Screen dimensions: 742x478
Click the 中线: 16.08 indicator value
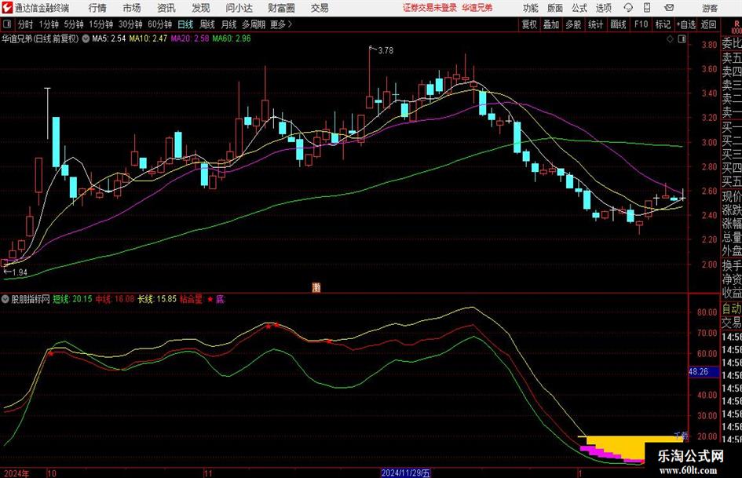(x=115, y=299)
